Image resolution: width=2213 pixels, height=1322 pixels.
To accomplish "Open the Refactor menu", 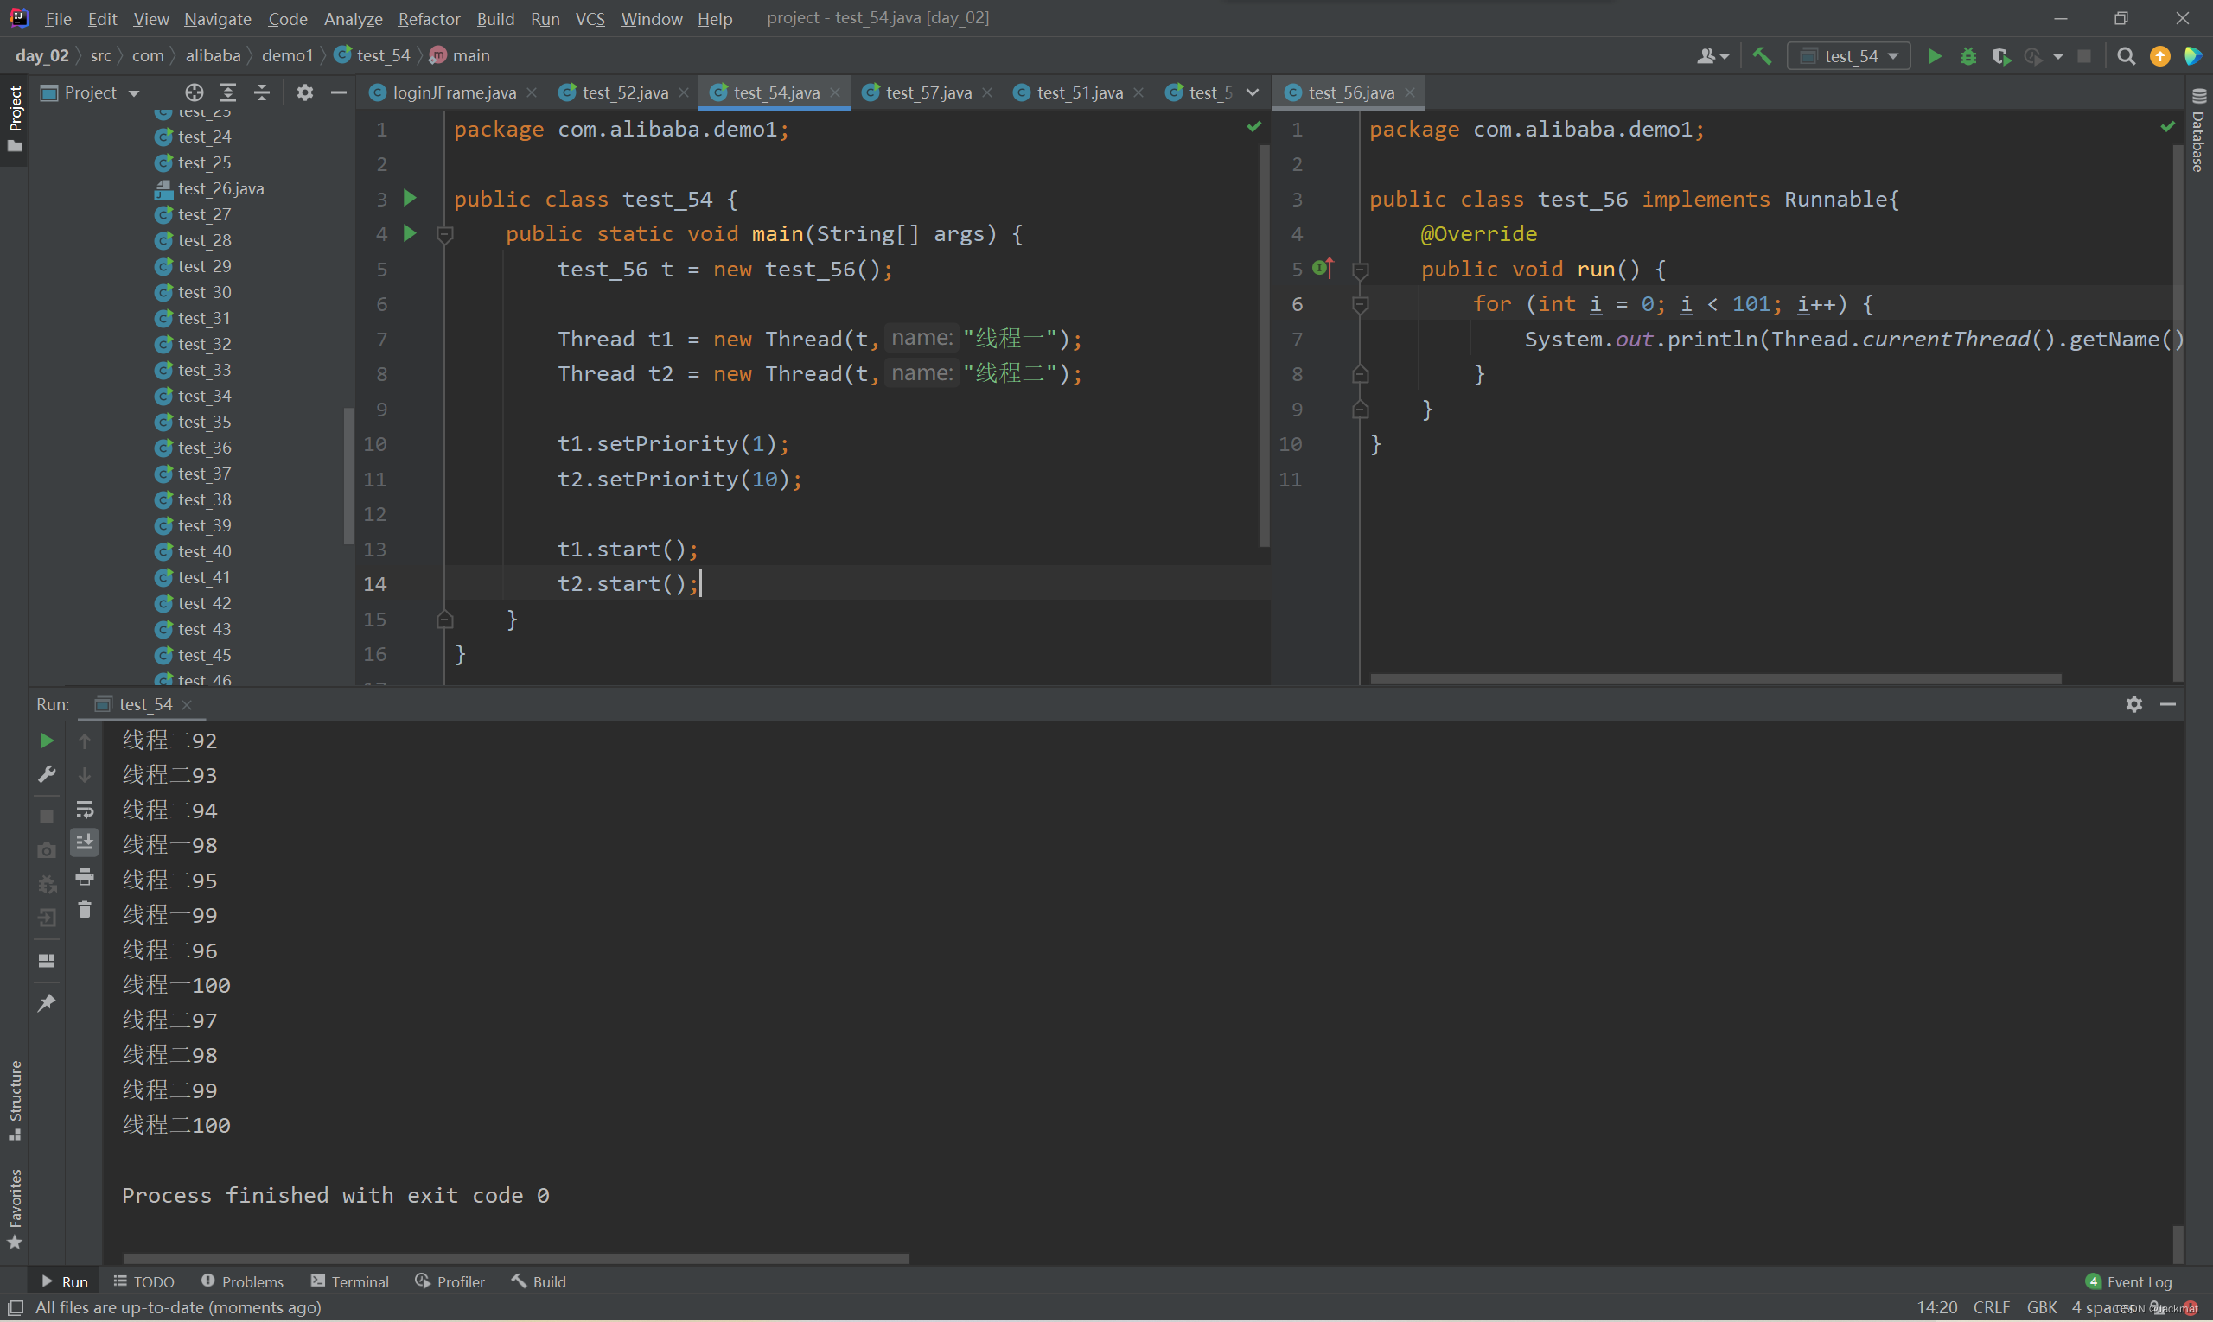I will (x=429, y=19).
